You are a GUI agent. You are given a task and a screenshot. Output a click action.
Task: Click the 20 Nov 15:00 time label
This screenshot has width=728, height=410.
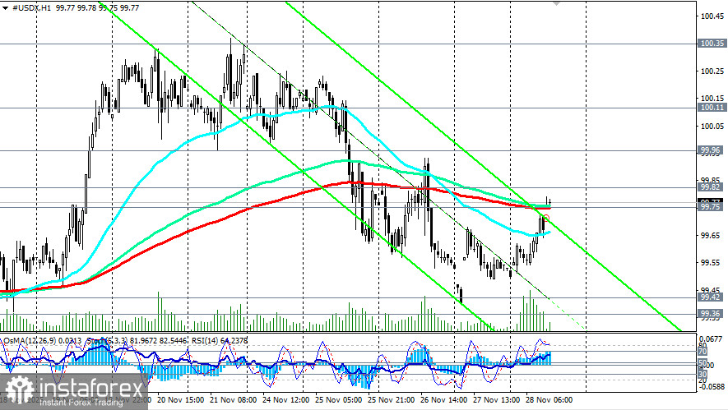(181, 400)
